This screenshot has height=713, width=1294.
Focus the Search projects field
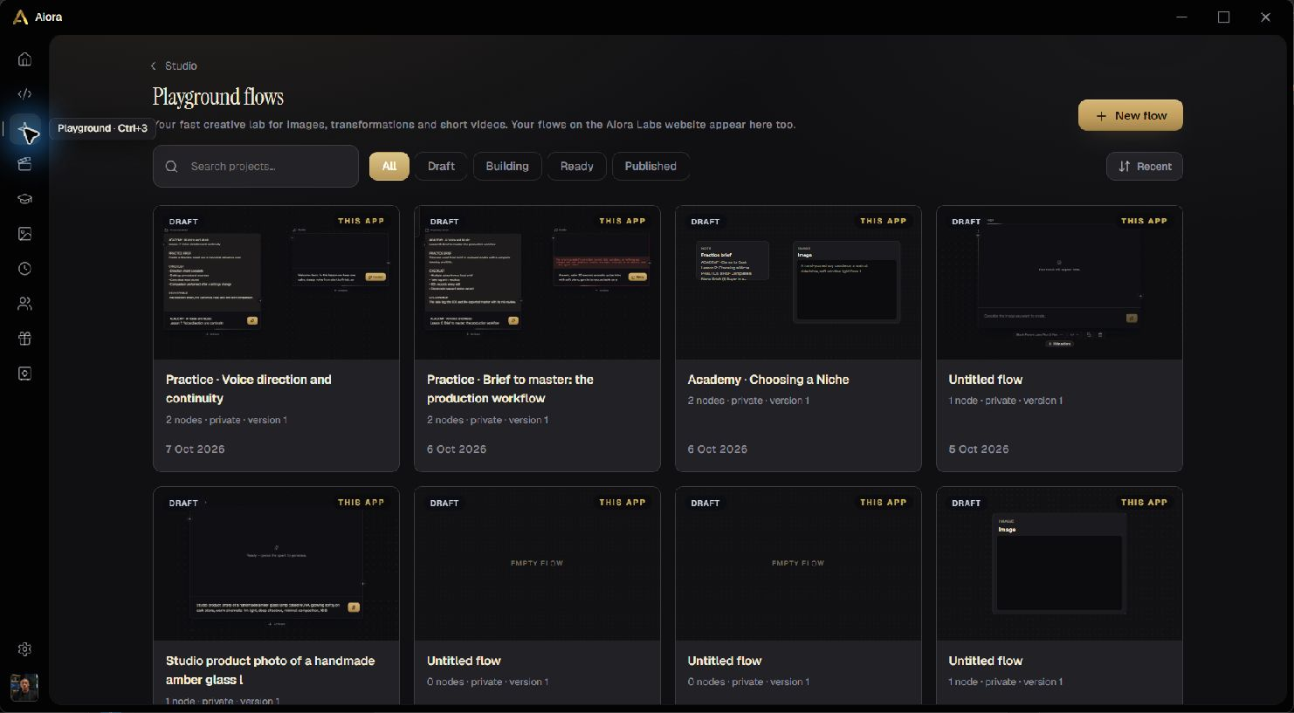pos(256,167)
